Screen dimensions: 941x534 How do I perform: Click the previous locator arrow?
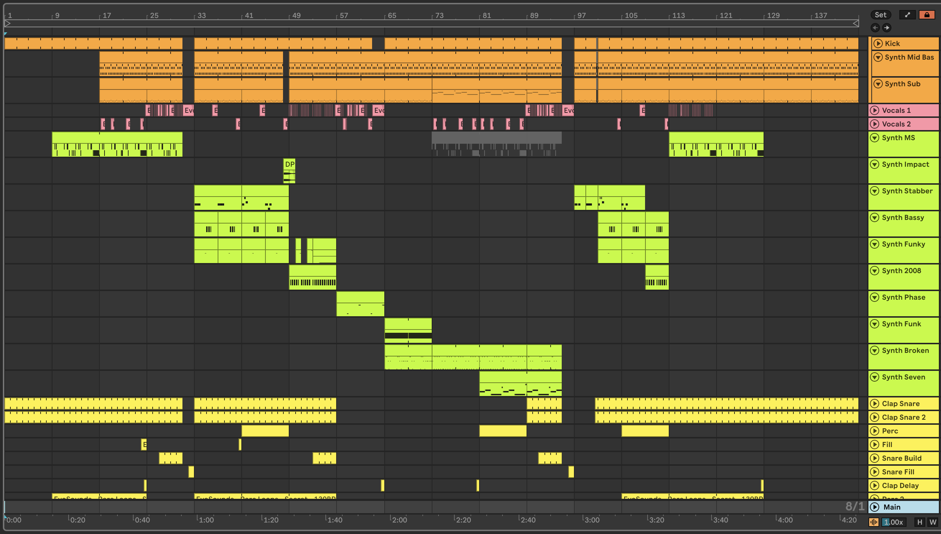coord(875,28)
